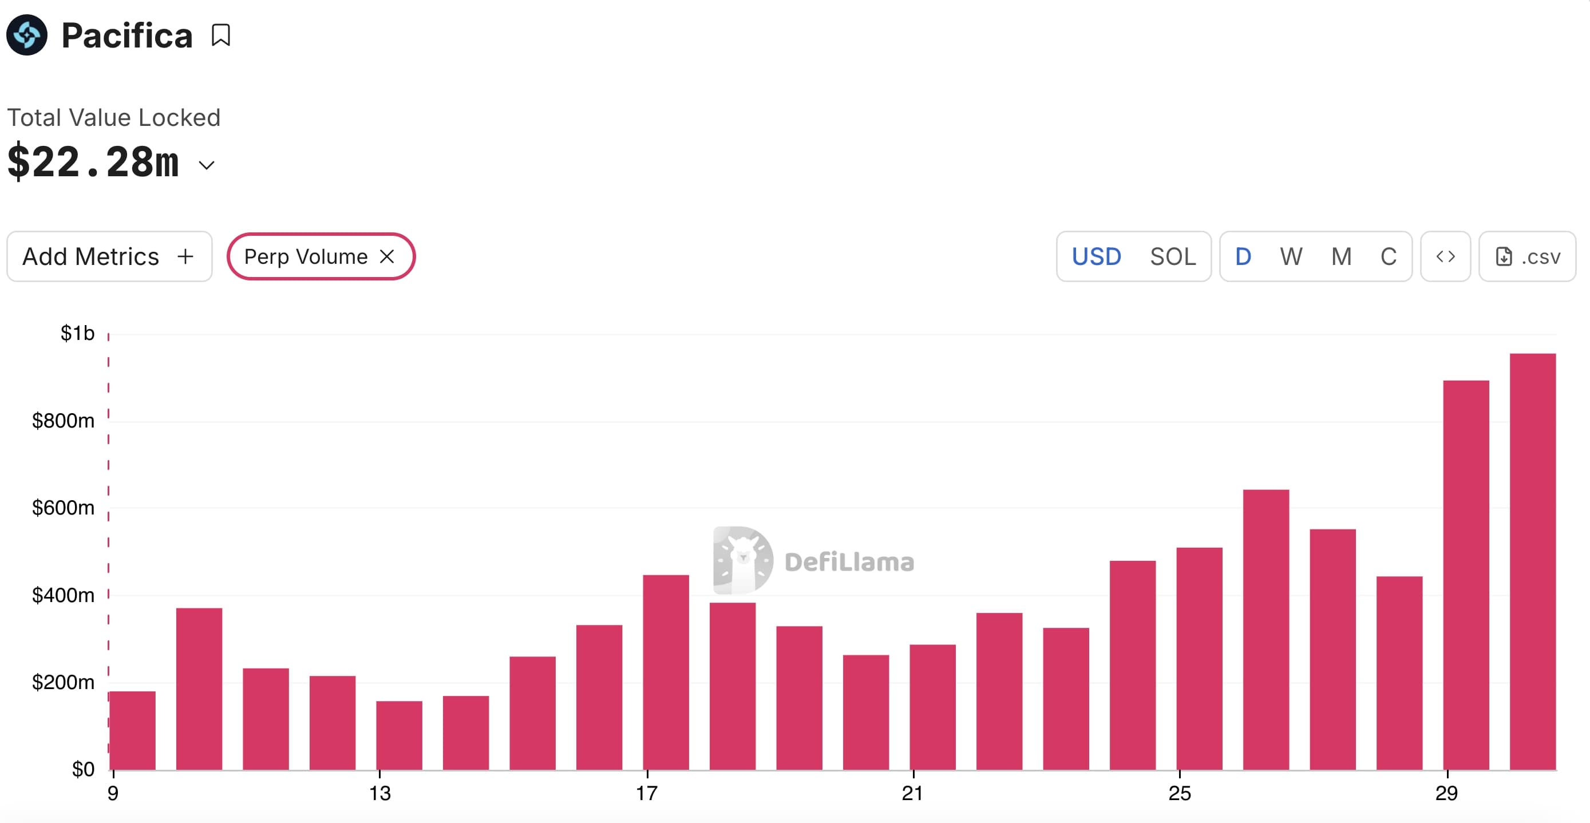Click the DefiLlama watermark logo
Image resolution: width=1590 pixels, height=823 pixels.
click(743, 560)
